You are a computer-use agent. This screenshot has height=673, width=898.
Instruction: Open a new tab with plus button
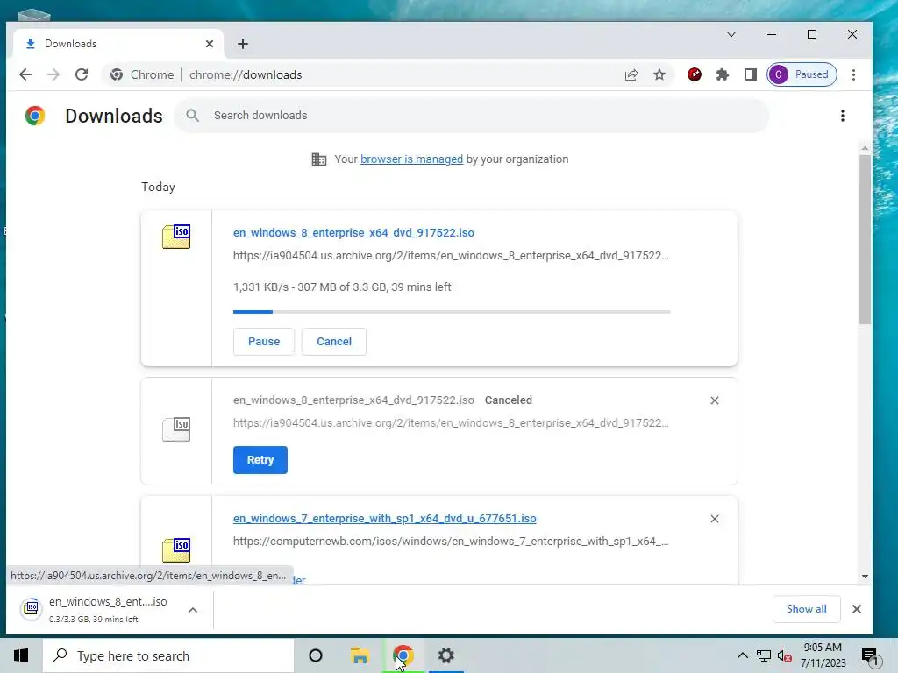(243, 44)
